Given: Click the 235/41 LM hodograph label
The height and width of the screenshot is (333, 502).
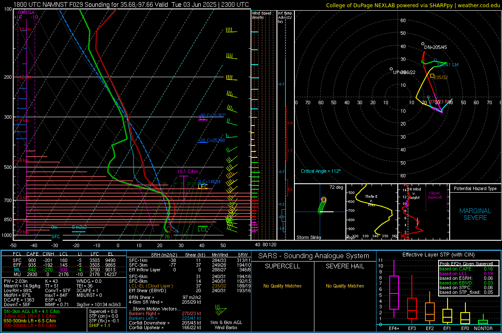Looking at the screenshot, I should [x=447, y=65].
